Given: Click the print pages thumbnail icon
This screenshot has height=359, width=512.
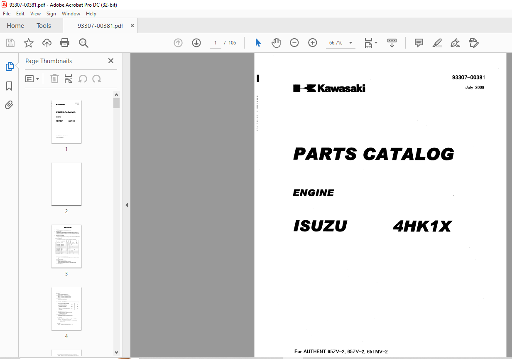Looking at the screenshot, I should pyautogui.click(x=69, y=79).
